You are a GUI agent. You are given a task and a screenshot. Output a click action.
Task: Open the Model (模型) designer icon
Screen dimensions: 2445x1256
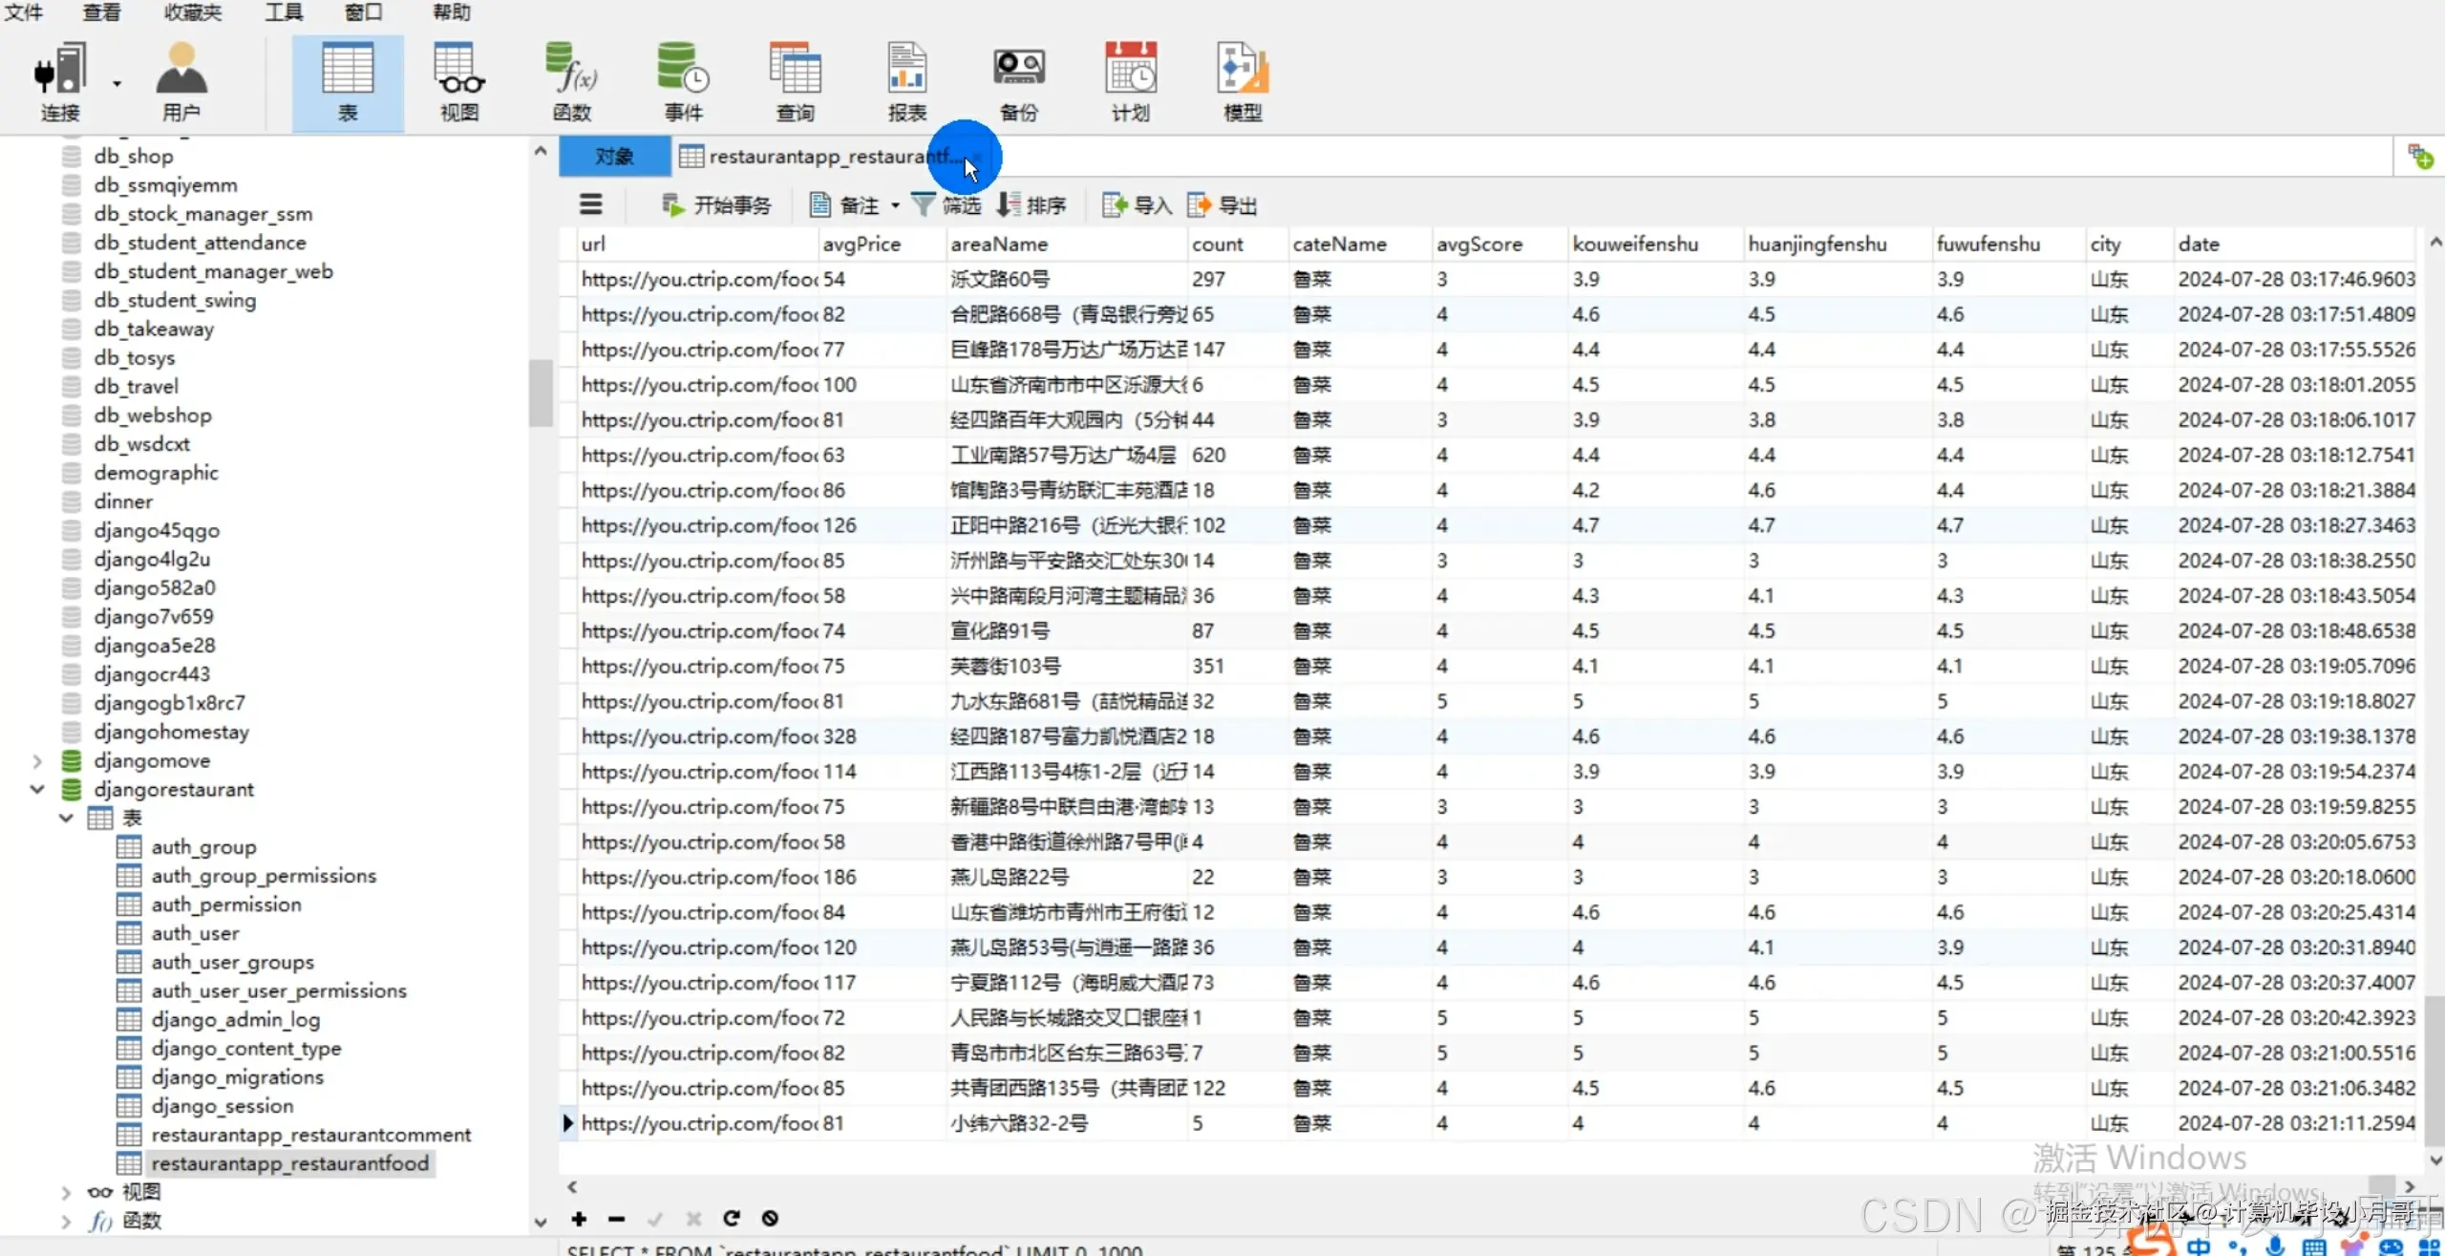[1242, 81]
